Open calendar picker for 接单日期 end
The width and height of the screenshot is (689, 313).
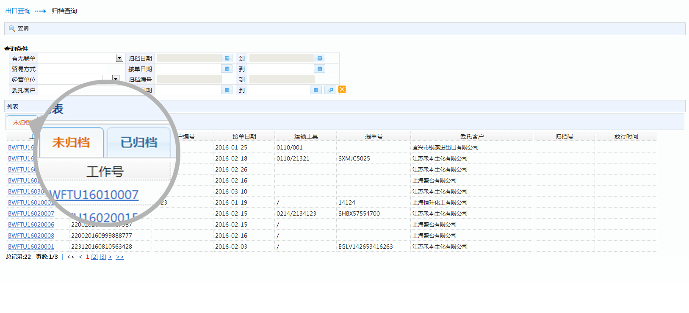[320, 69]
